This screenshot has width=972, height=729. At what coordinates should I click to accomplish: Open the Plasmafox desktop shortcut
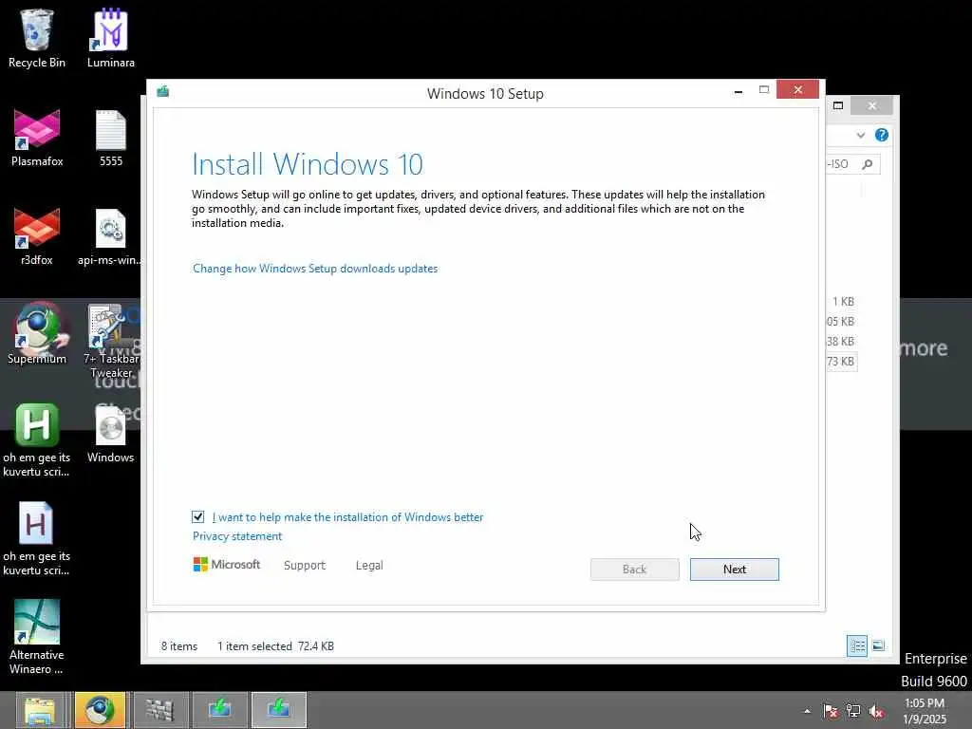[x=37, y=138]
